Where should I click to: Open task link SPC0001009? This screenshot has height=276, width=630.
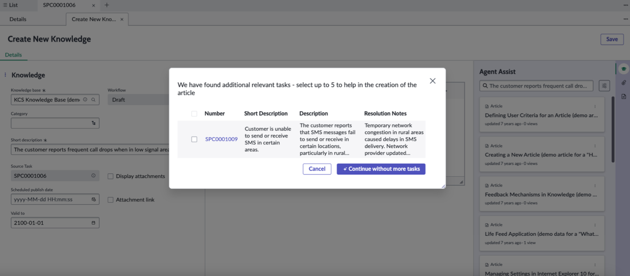click(x=221, y=139)
